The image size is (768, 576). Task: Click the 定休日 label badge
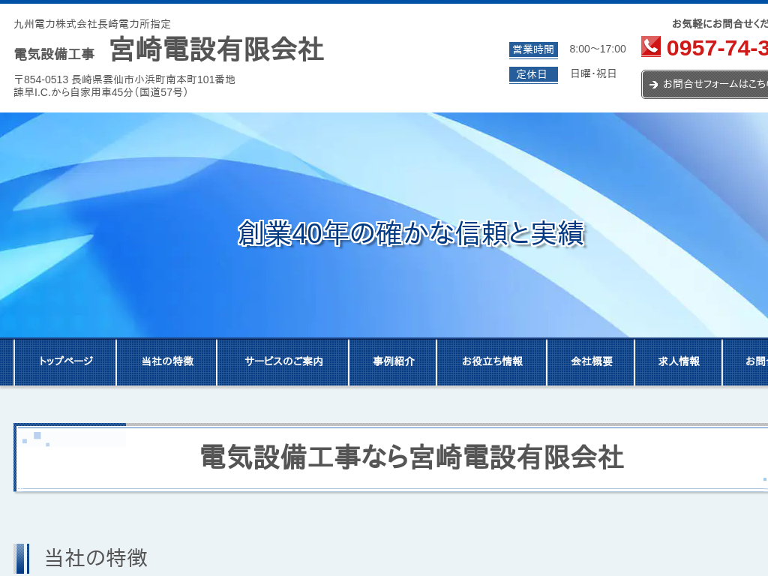(533, 74)
